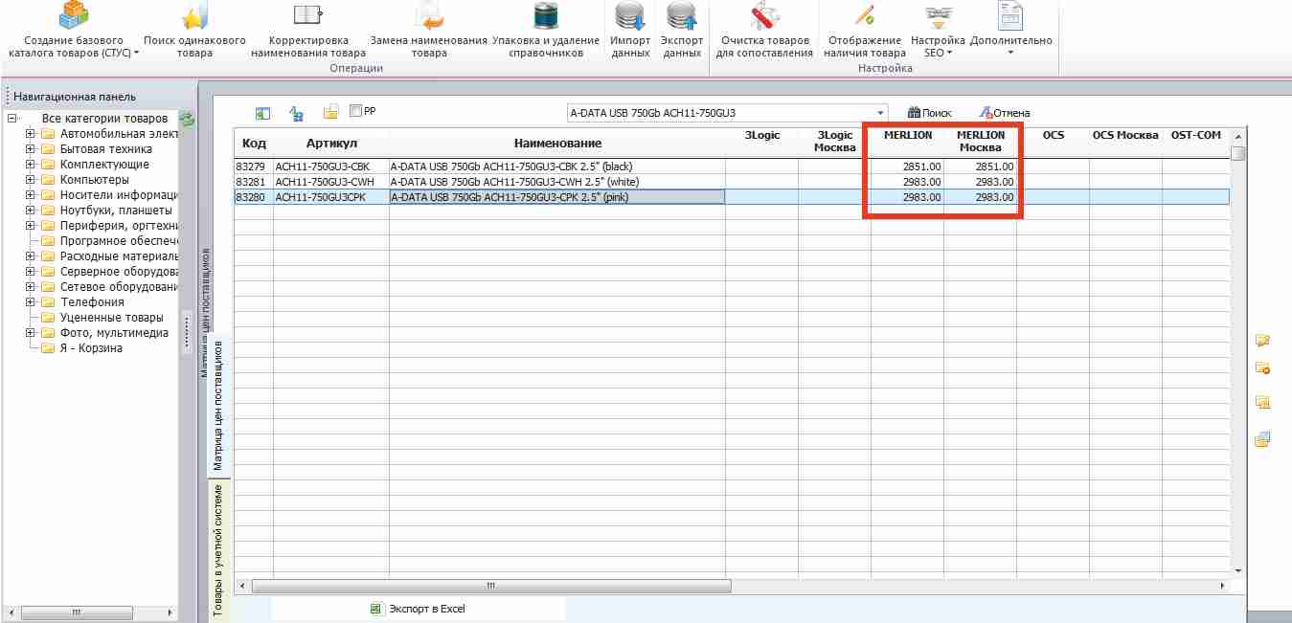This screenshot has width=1292, height=623.
Task: Open Отображение наличия товара setting
Action: click(865, 30)
